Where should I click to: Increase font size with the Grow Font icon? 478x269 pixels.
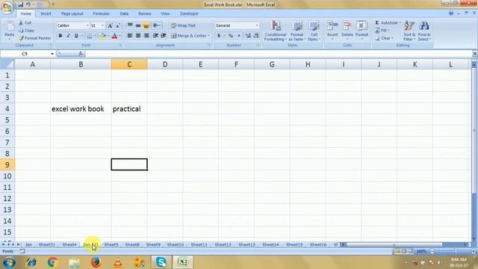(110, 25)
